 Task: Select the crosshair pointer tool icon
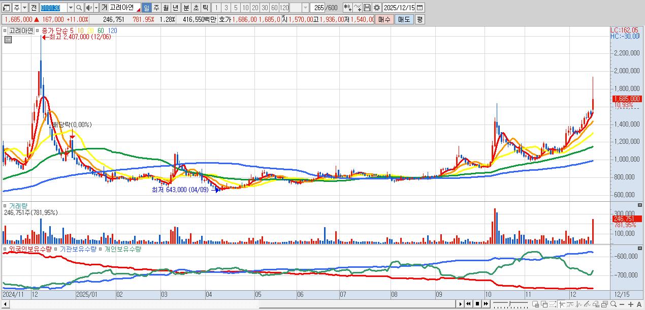tap(562, 304)
